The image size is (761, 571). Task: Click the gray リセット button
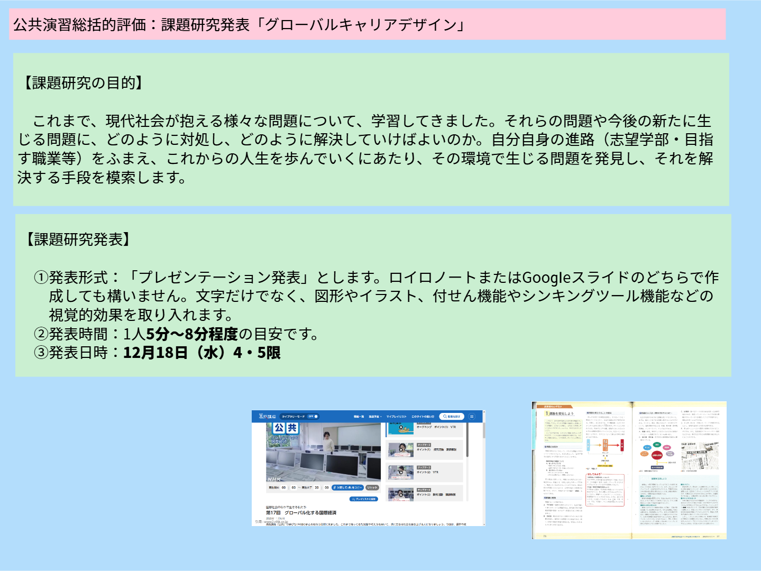click(x=372, y=487)
